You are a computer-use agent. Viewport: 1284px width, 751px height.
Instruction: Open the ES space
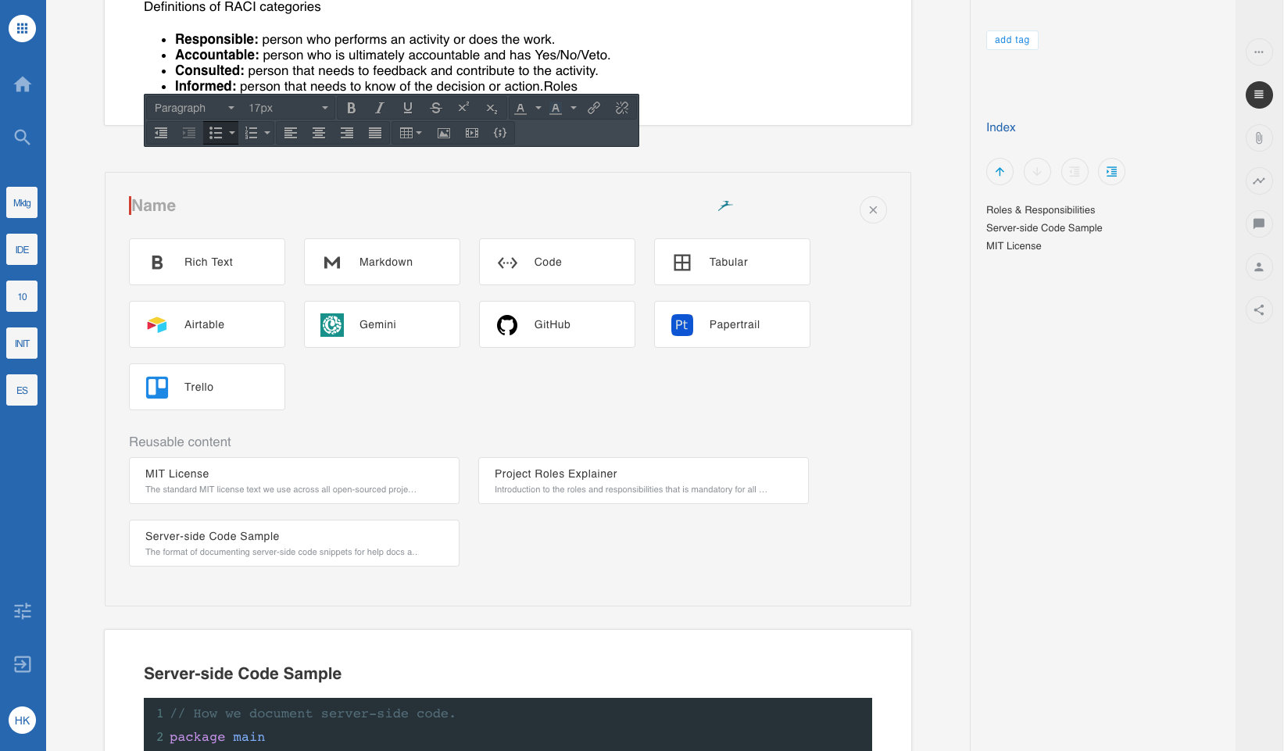[x=22, y=391]
